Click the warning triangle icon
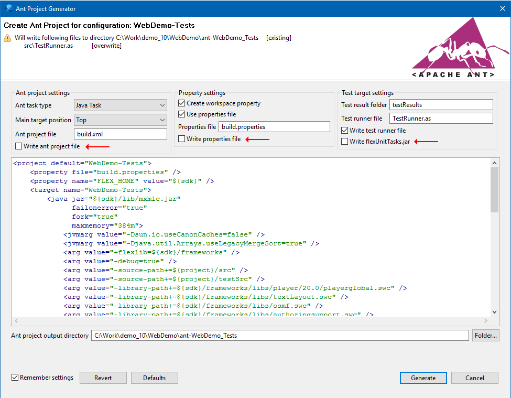This screenshot has height=398, width=511. pos(7,38)
